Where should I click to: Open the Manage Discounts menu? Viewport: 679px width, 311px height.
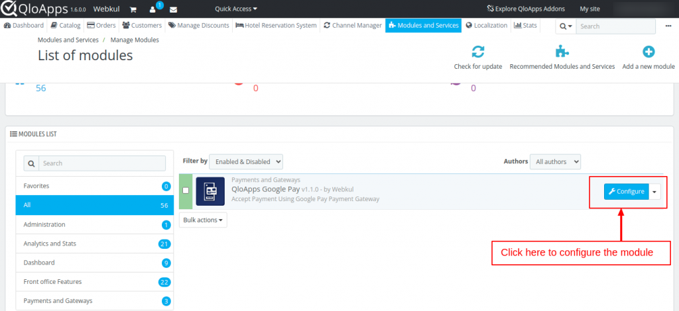pyautogui.click(x=199, y=26)
